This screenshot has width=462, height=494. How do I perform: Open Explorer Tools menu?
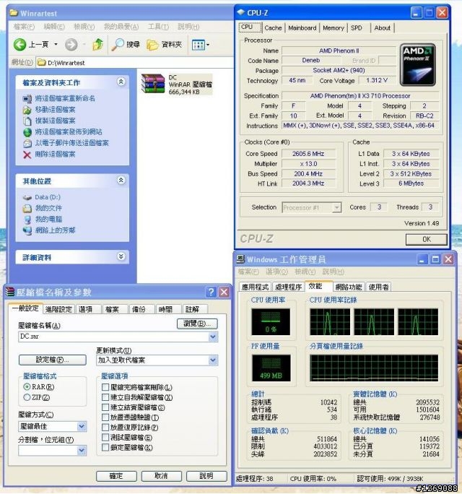[x=158, y=27]
